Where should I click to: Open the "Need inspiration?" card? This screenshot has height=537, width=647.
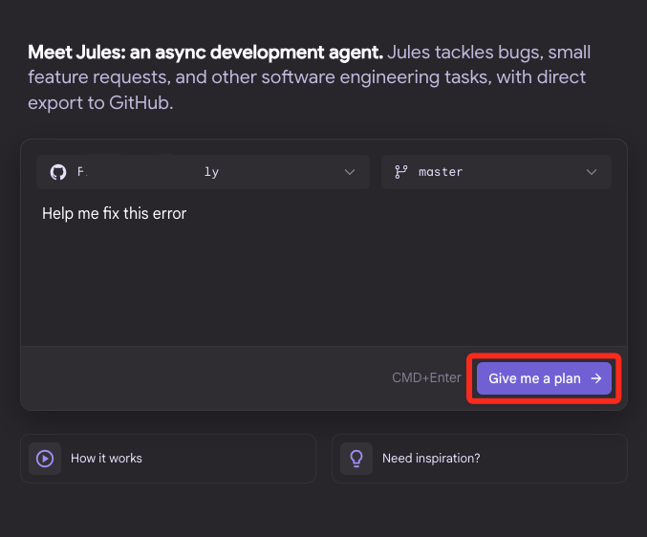(480, 459)
